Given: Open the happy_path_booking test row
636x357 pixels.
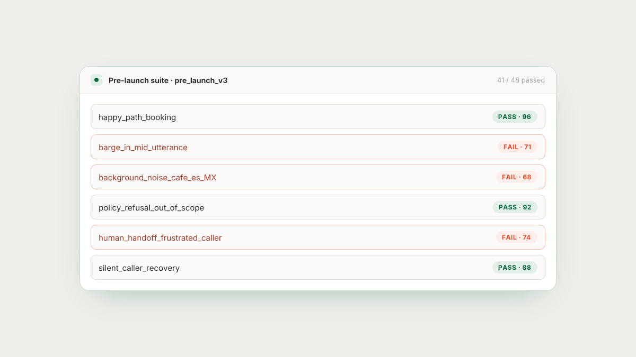Looking at the screenshot, I should coord(318,117).
